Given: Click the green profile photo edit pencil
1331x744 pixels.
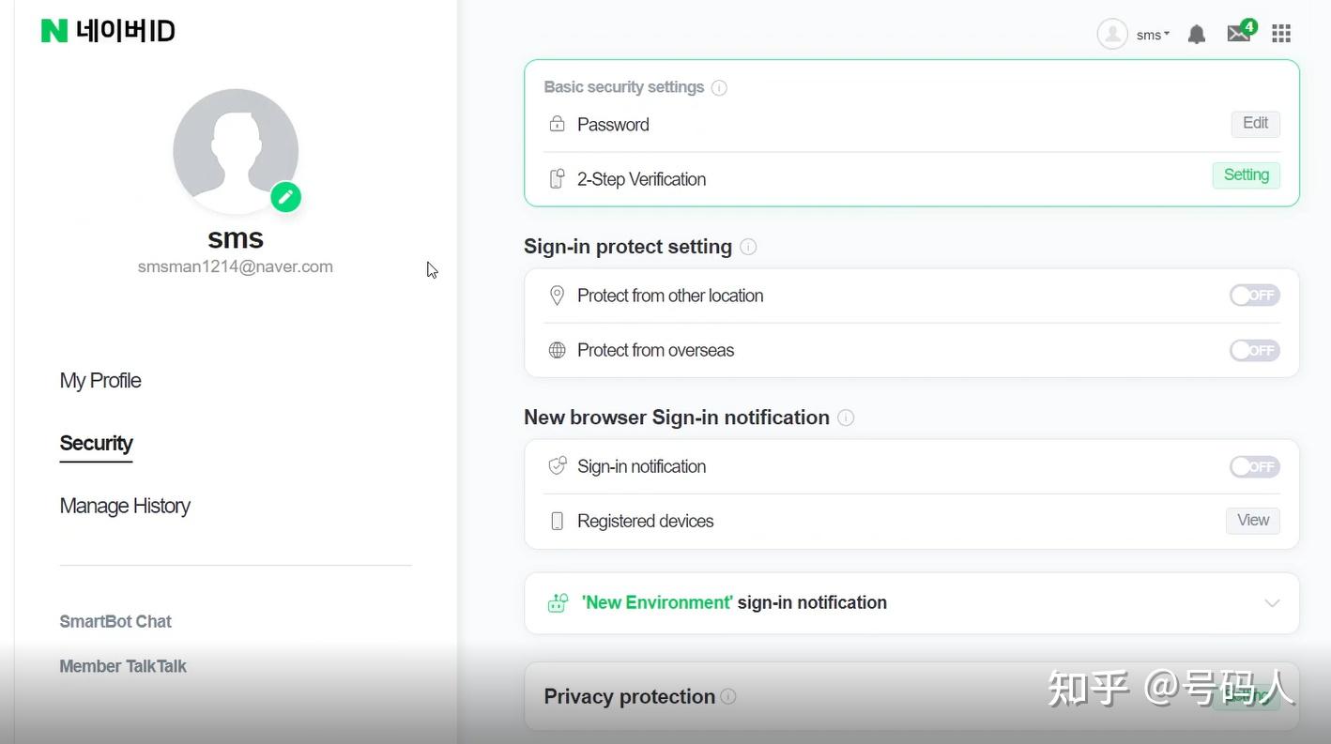Looking at the screenshot, I should click(x=285, y=197).
